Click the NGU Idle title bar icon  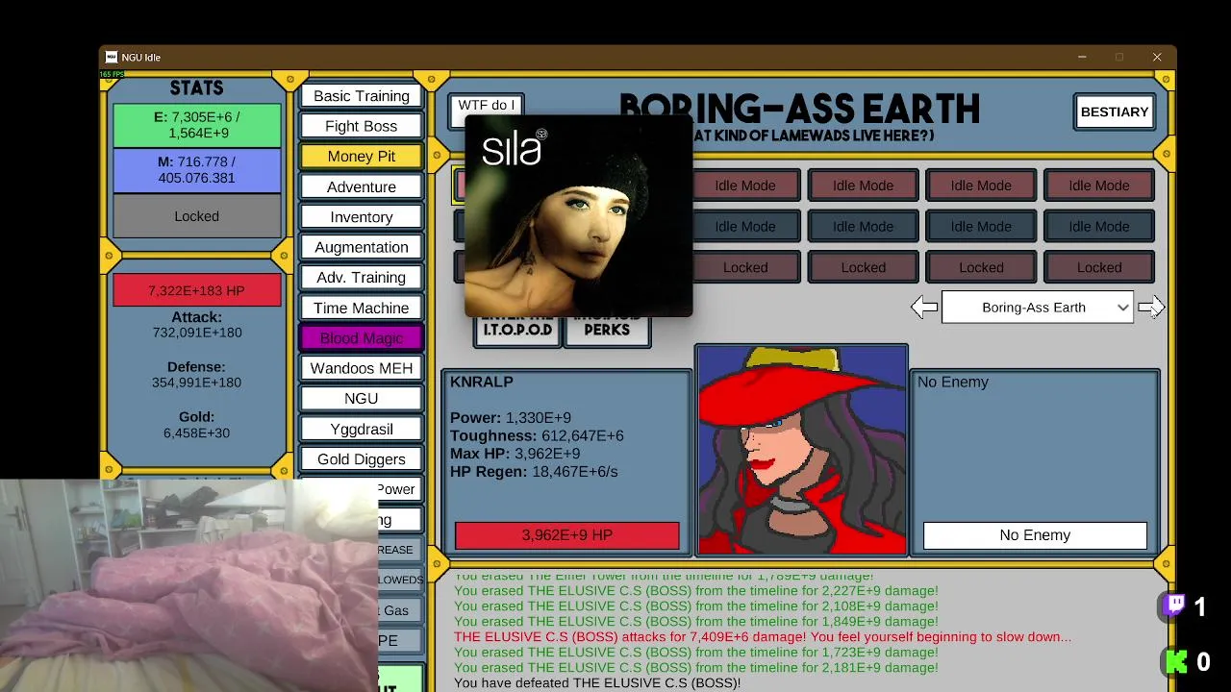coord(112,57)
